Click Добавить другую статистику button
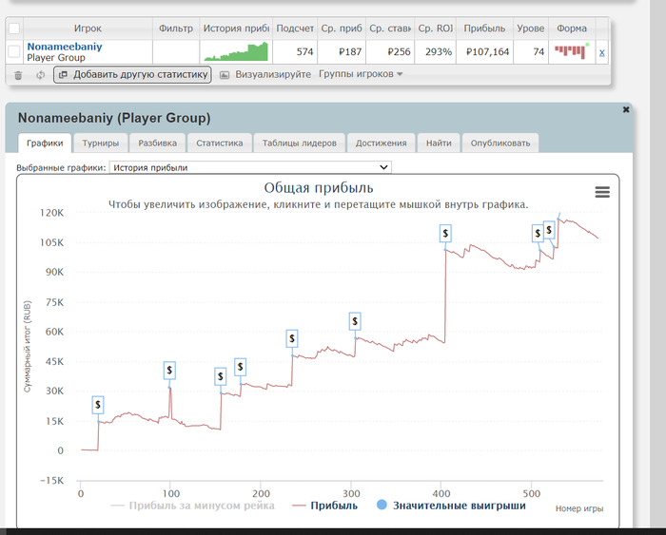Screen dimensions: 666x535 pyautogui.click(x=131, y=74)
